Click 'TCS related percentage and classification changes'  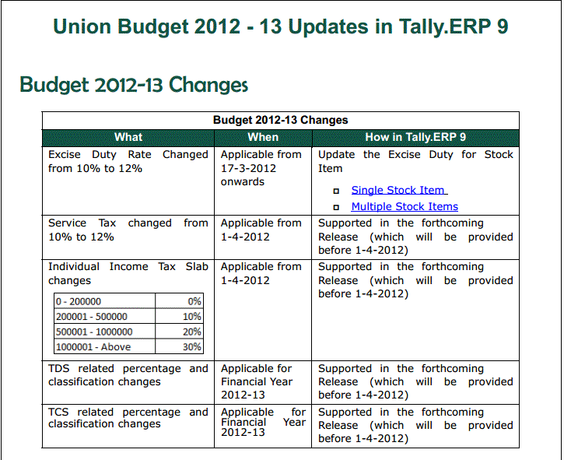[128, 418]
